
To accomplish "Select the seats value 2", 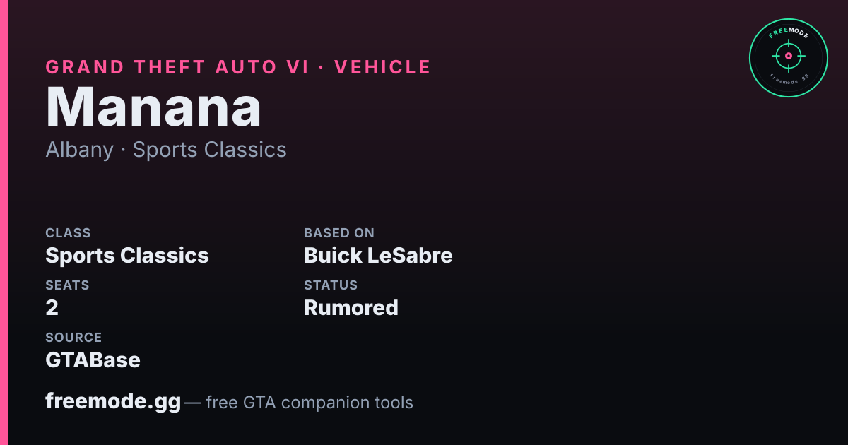I will 52,308.
